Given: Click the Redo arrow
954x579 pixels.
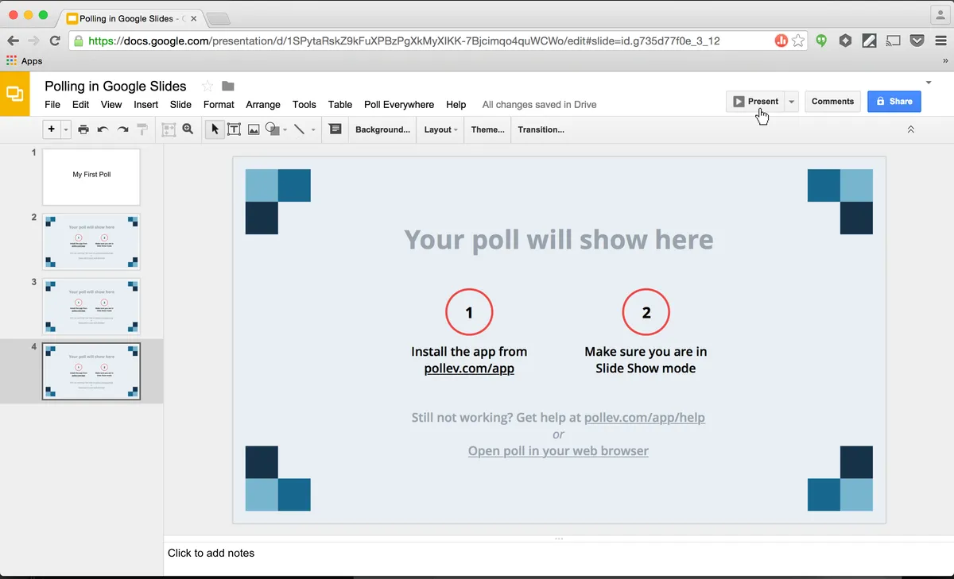Looking at the screenshot, I should tap(122, 129).
